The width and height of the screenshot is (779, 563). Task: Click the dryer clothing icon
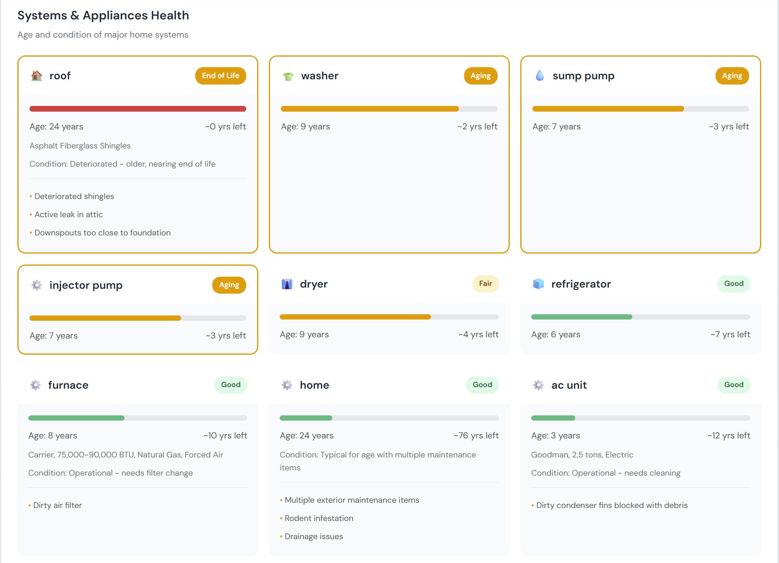click(287, 284)
